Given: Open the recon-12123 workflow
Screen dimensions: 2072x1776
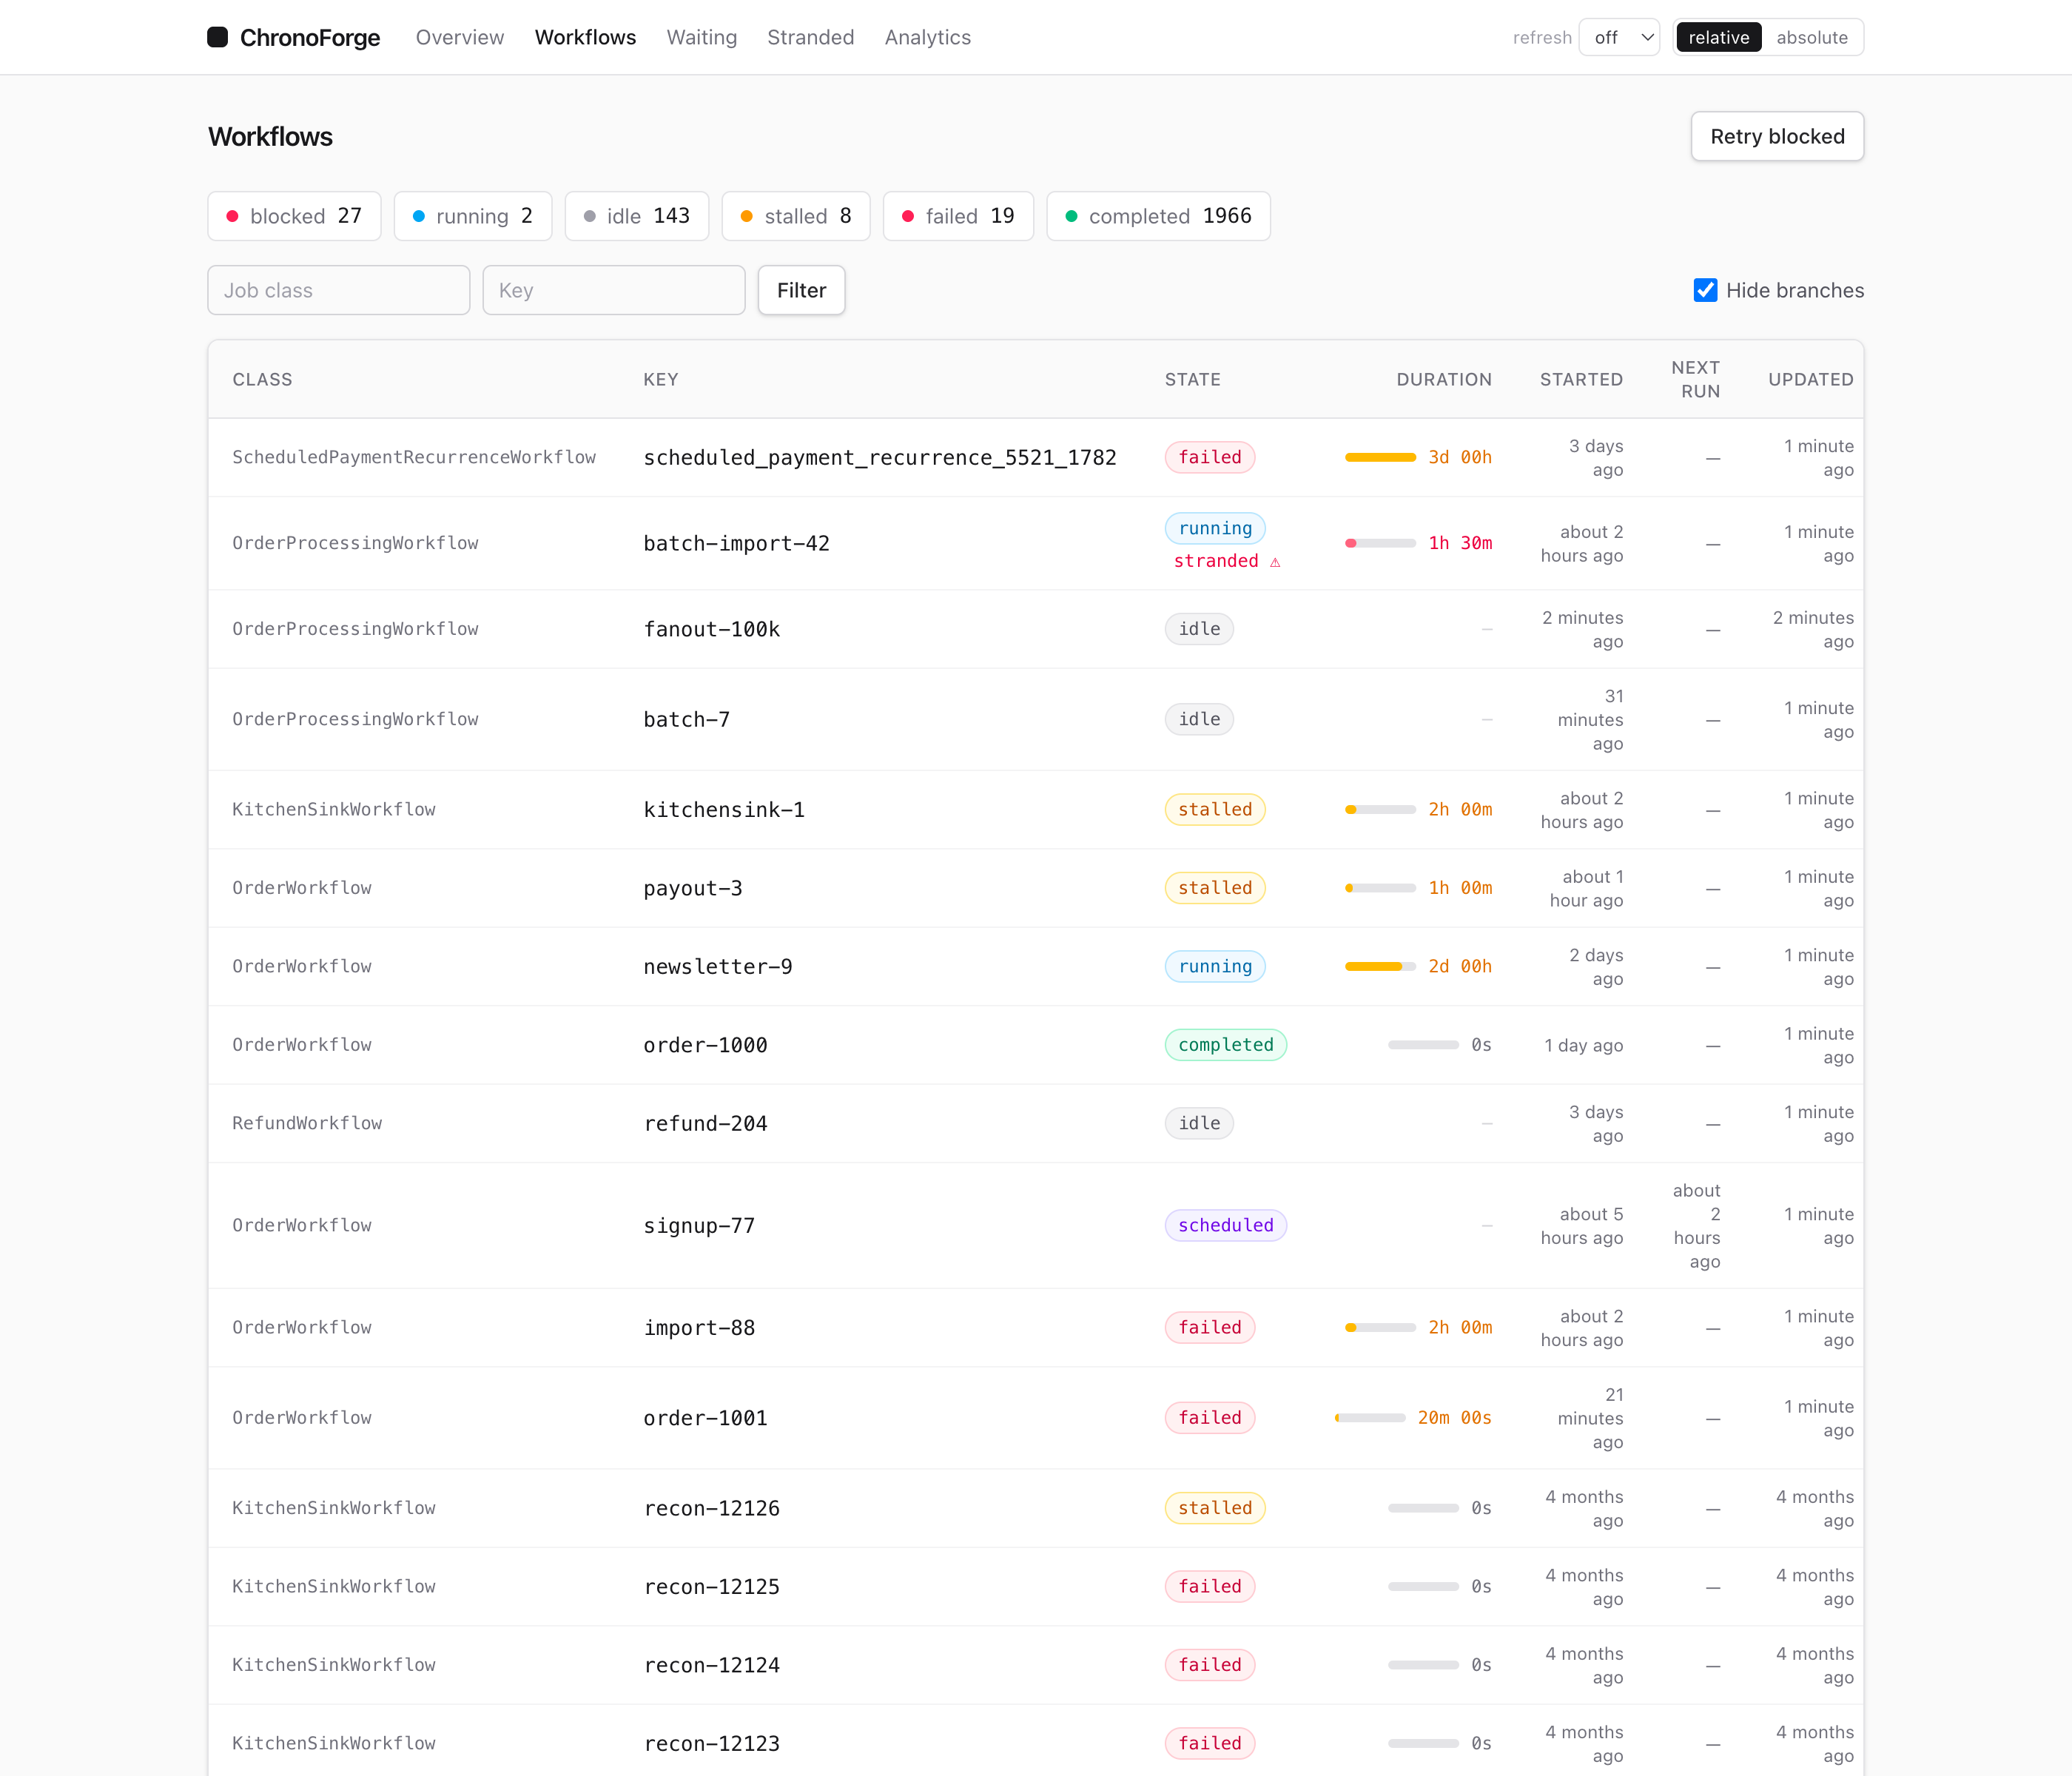Looking at the screenshot, I should tap(711, 1743).
